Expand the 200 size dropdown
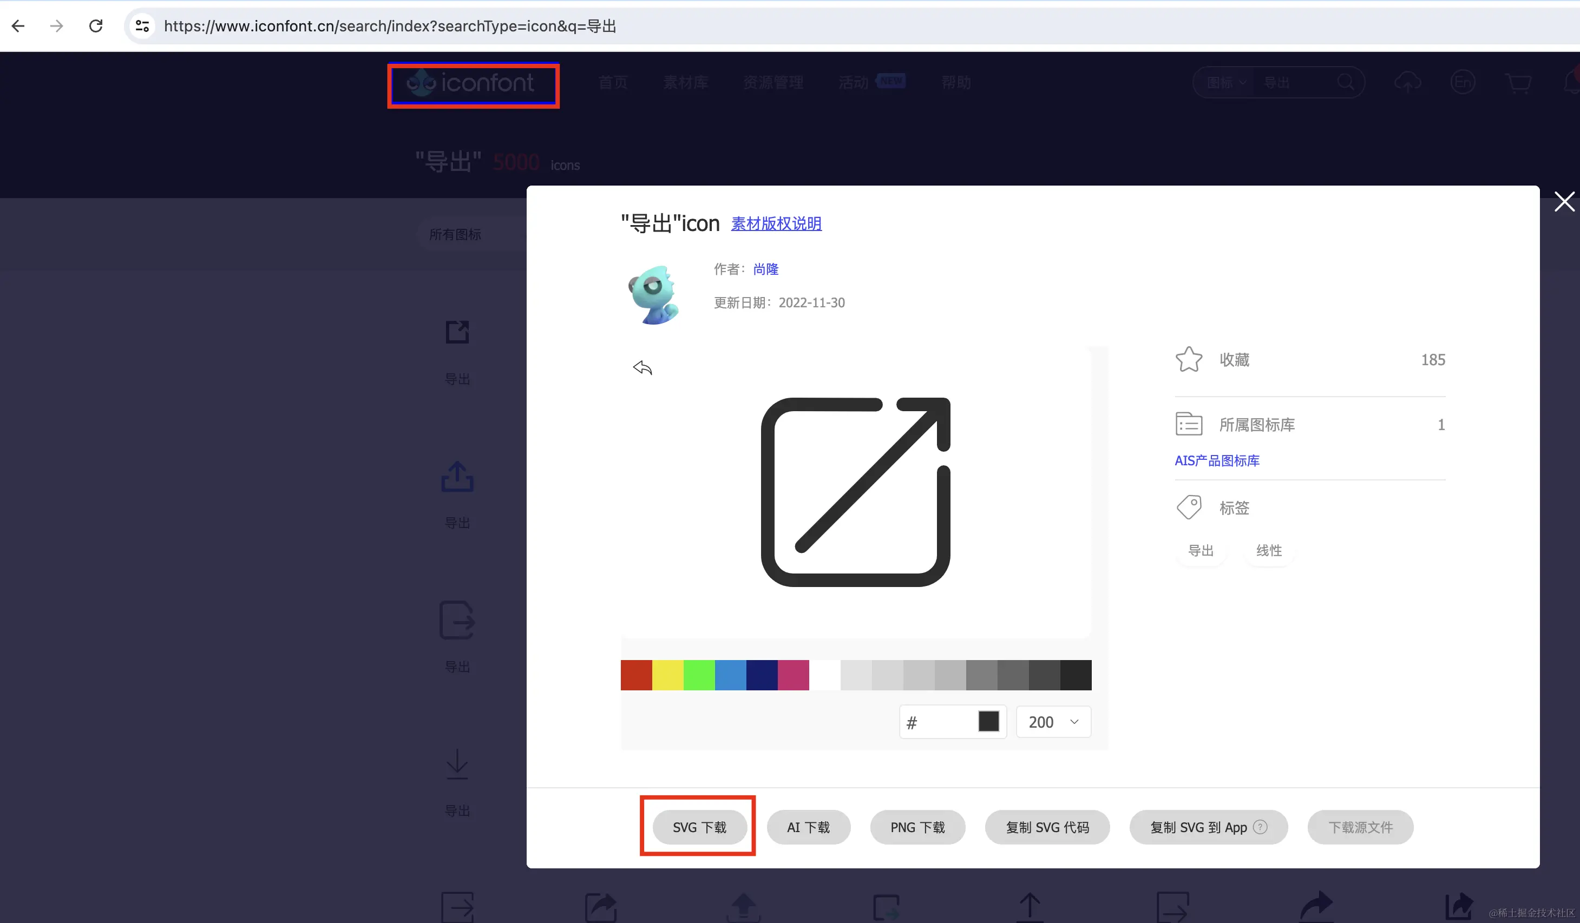Image resolution: width=1580 pixels, height=923 pixels. point(1053,722)
